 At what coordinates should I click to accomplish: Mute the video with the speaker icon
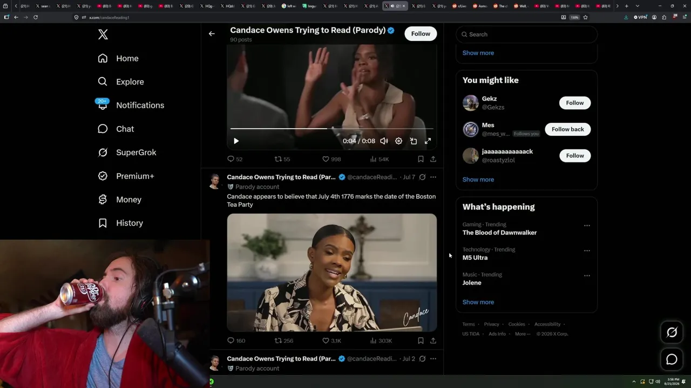click(384, 141)
